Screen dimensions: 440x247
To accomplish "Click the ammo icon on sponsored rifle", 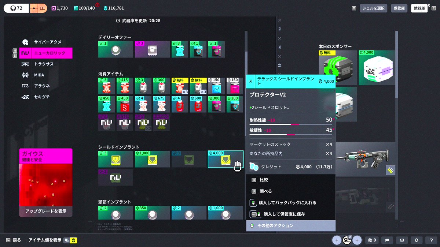I will 390,170.
